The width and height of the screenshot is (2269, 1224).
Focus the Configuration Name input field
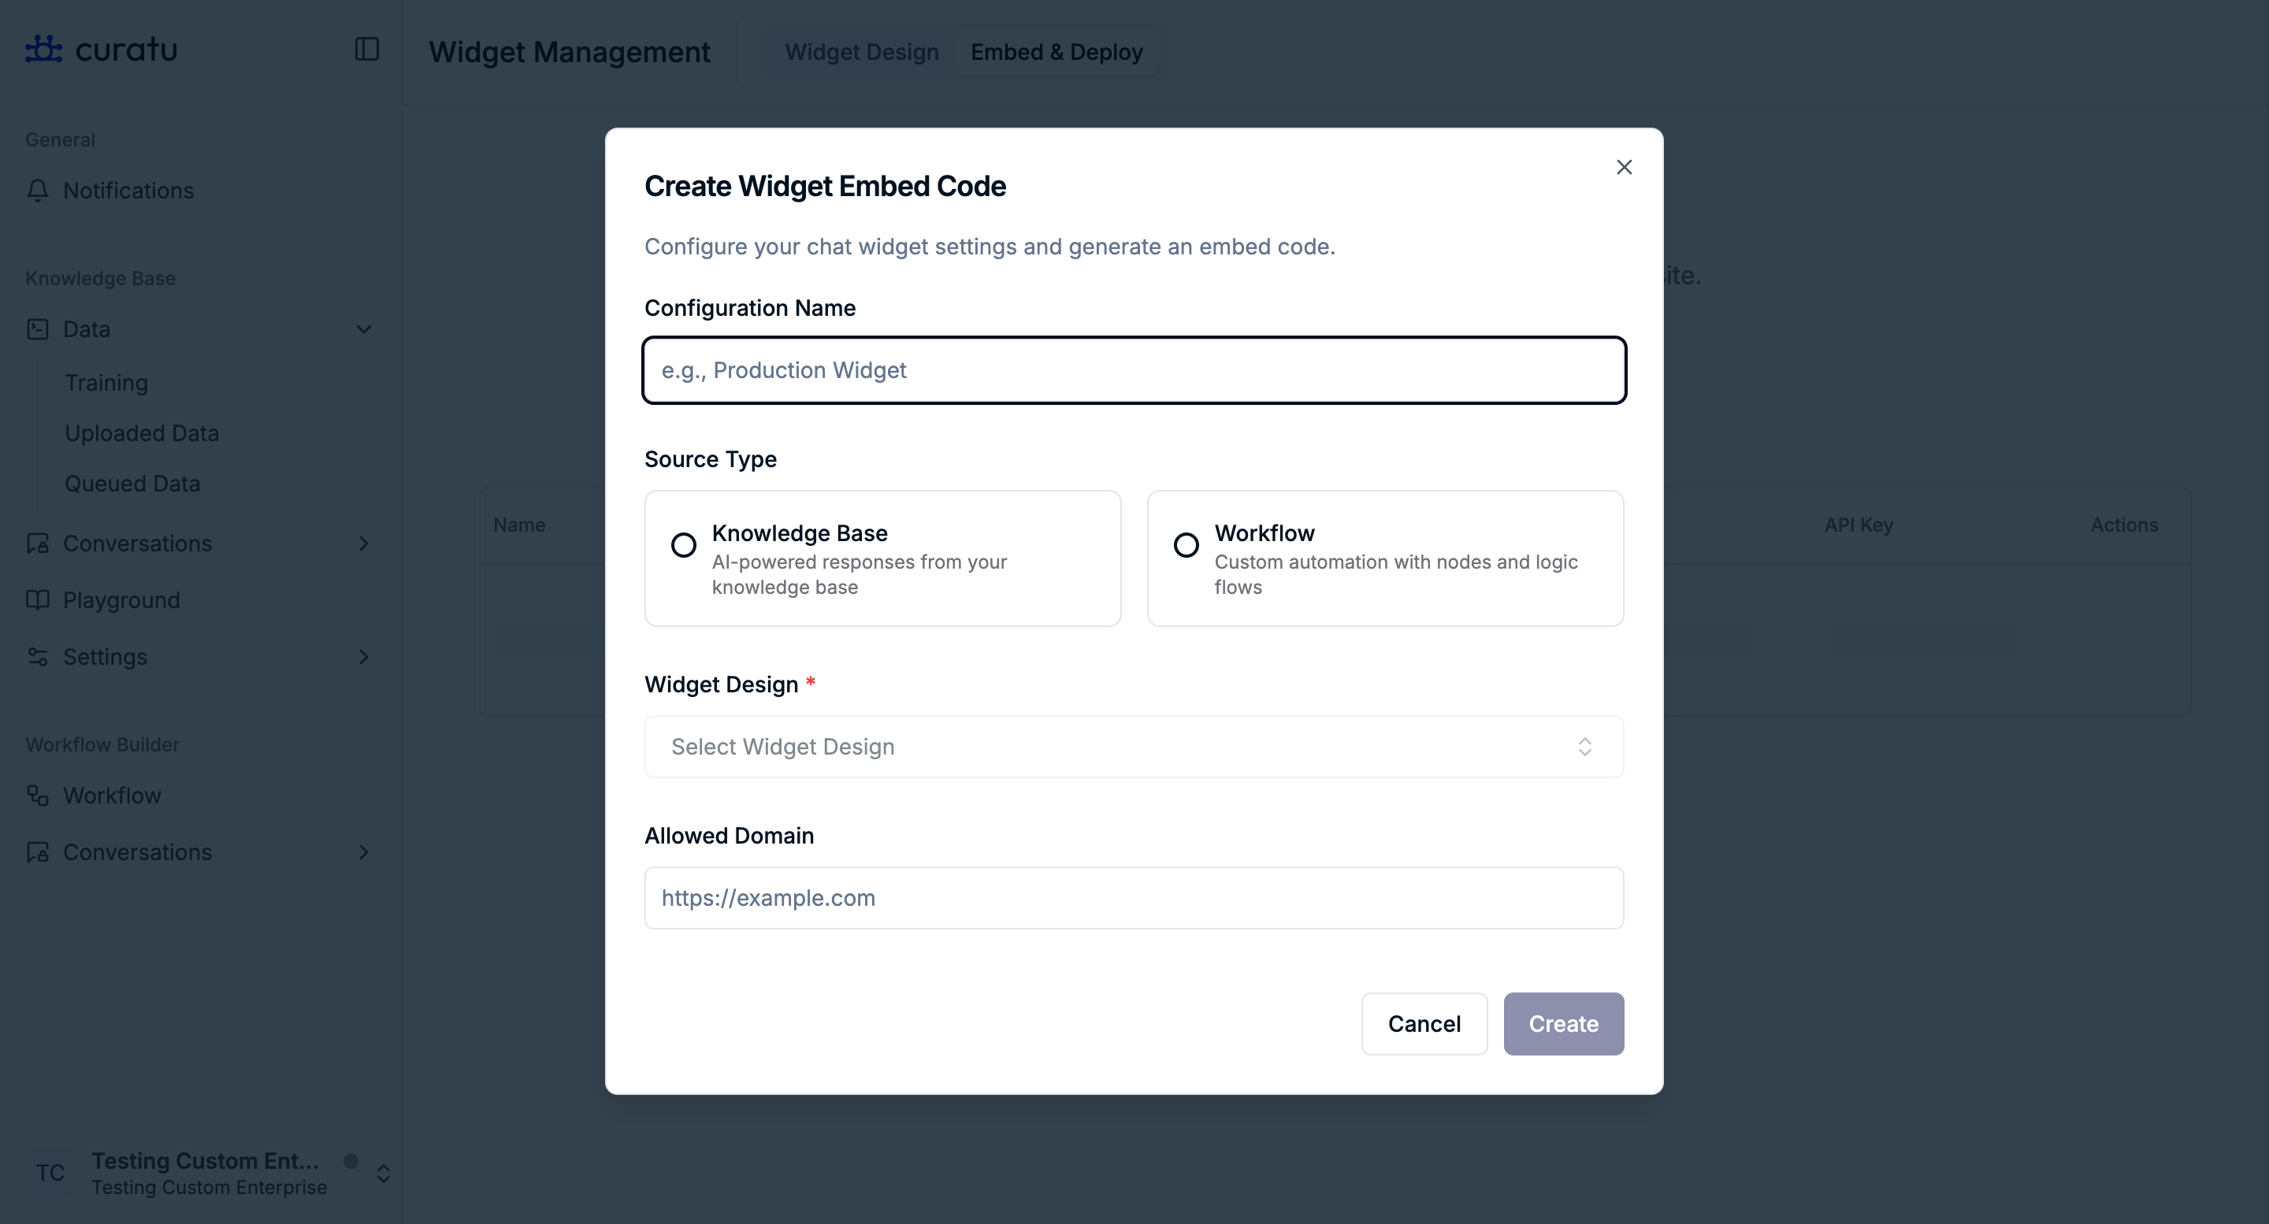coord(1134,371)
